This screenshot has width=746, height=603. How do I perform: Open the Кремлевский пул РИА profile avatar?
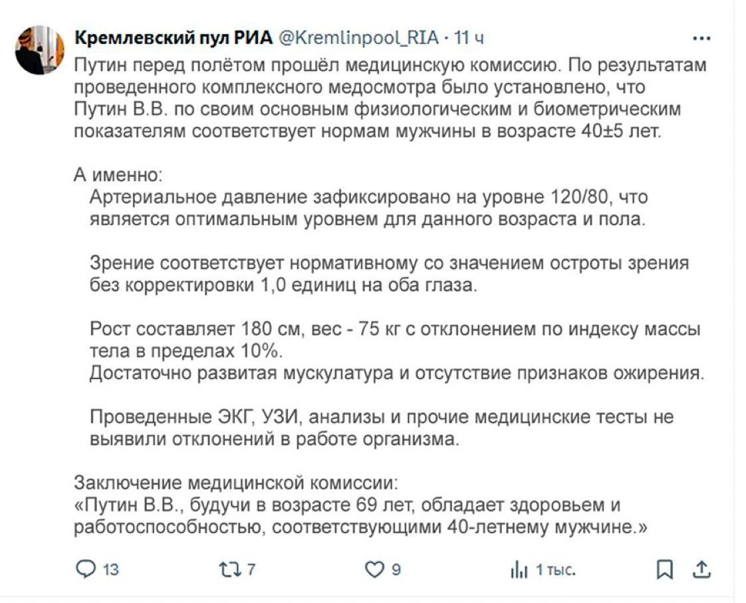point(39,50)
